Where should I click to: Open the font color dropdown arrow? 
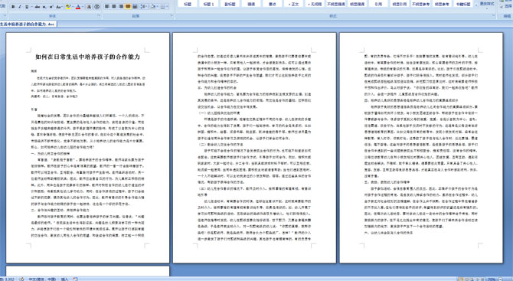[83, 7]
